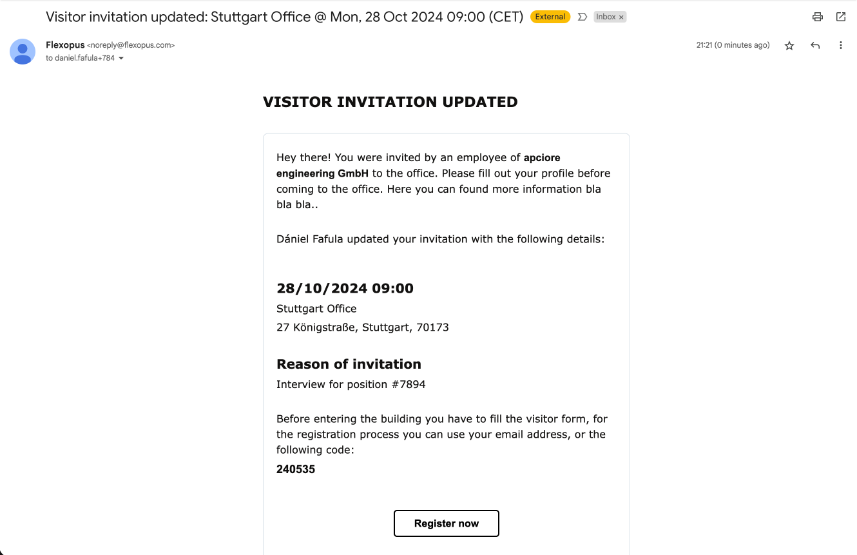Click the email subject line
Viewport: 857px width, 555px height.
coord(284,17)
